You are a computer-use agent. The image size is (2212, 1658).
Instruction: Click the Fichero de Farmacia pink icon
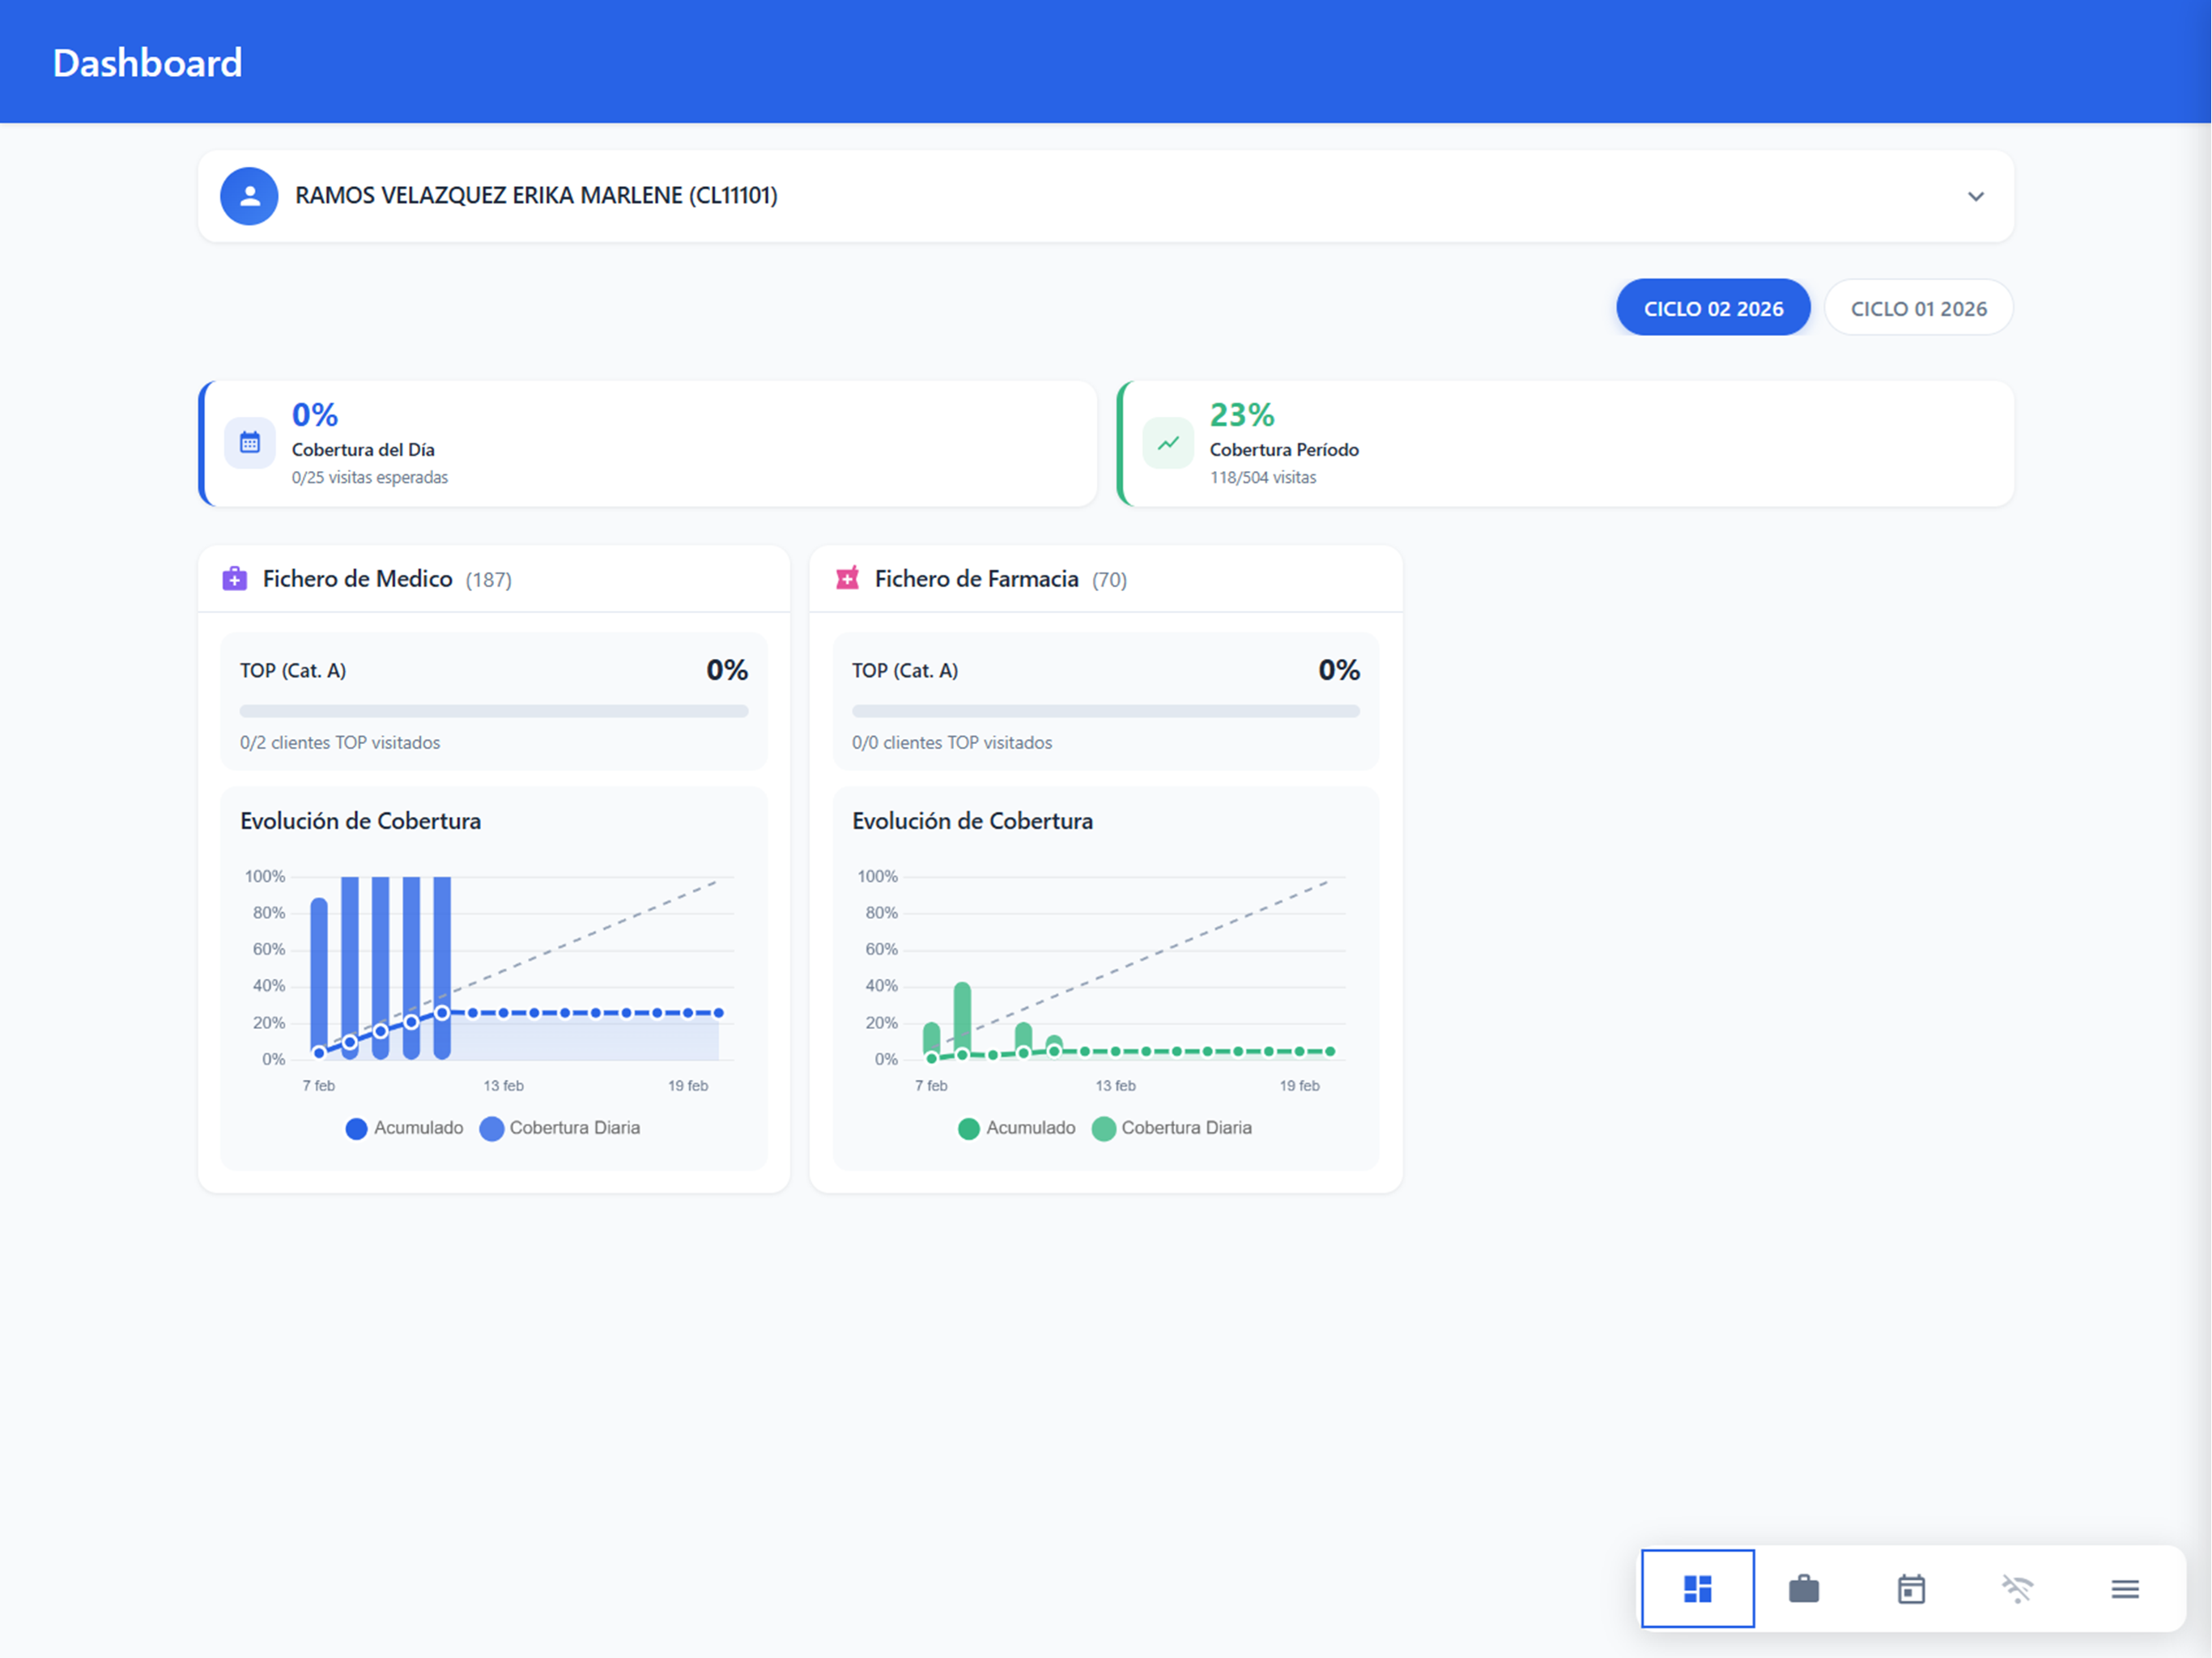847,578
